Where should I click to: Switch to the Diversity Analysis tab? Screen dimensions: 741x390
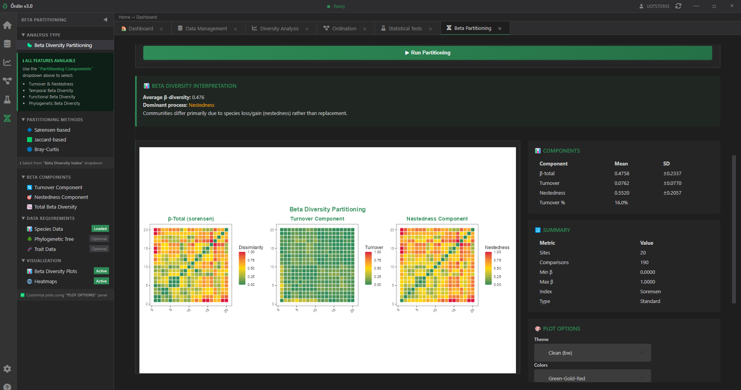click(x=279, y=28)
